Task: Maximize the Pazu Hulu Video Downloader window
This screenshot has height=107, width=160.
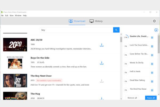Action: [150, 12]
